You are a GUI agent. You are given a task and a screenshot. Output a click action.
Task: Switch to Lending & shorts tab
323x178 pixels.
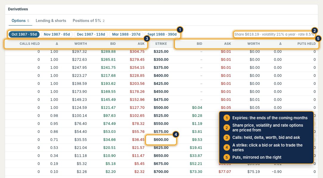51,21
